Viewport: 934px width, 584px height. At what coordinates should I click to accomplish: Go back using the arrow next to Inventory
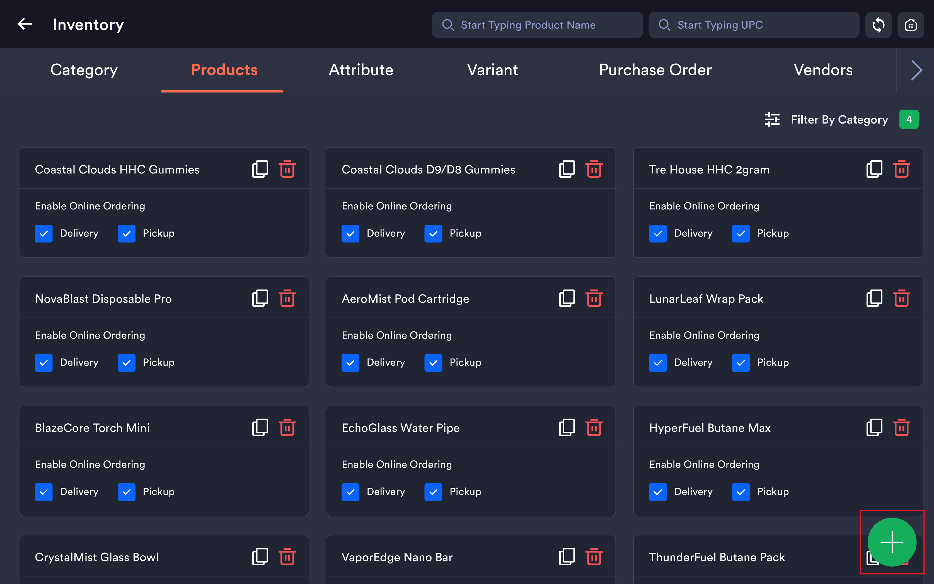coord(25,24)
